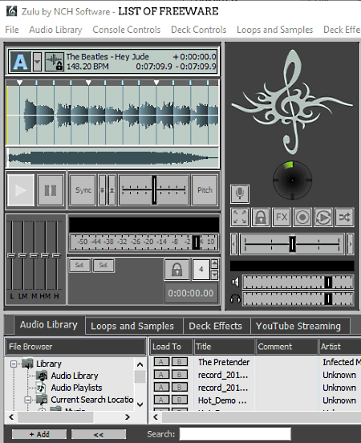Screen dimensions: 361x443
Task: Click the crossfader slider handle
Action: (x=292, y=244)
